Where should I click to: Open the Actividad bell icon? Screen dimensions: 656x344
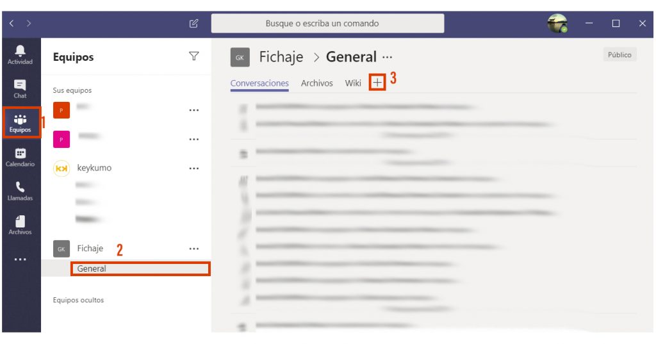coord(20,55)
